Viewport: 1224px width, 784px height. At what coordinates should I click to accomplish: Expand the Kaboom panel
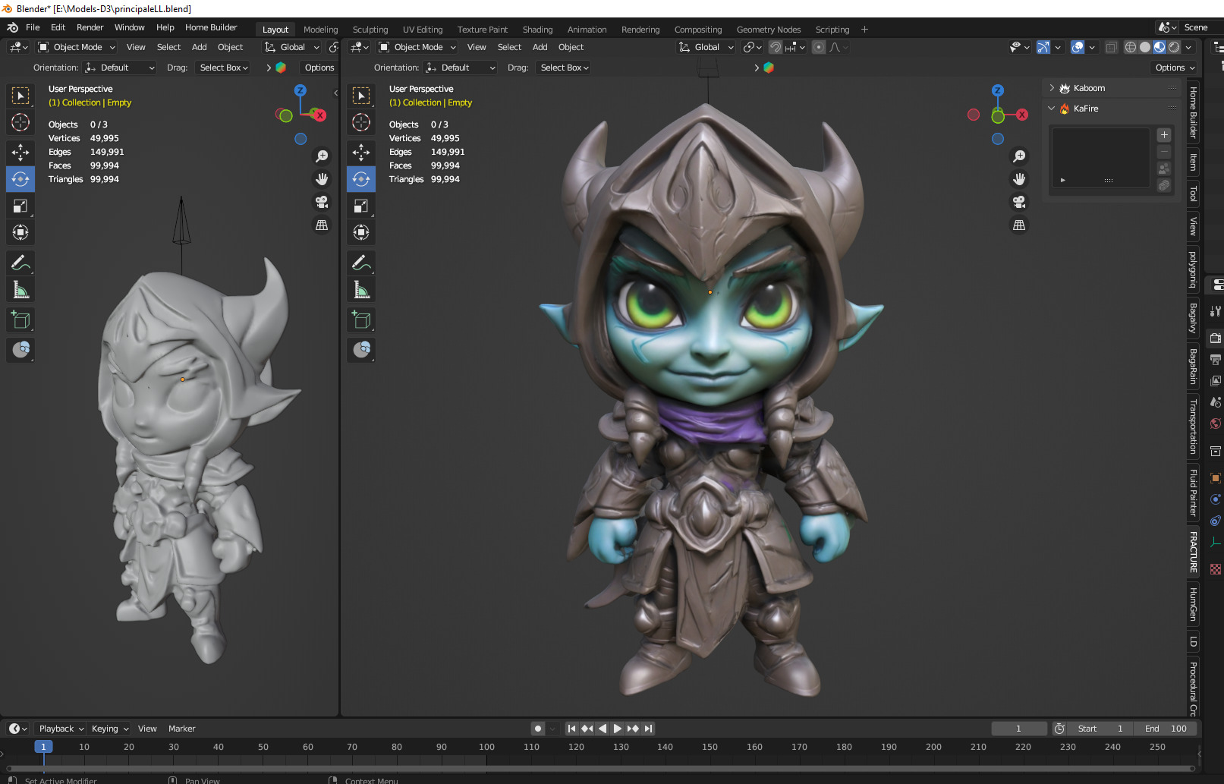coord(1052,88)
